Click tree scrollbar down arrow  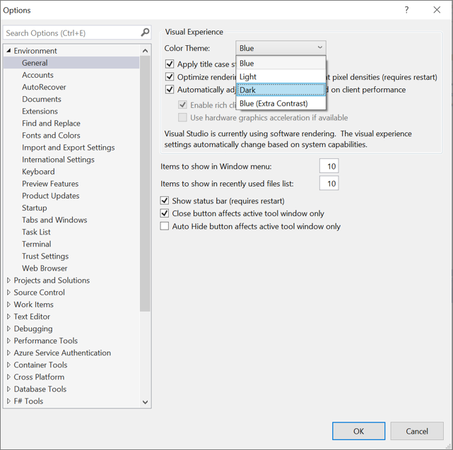(x=145, y=402)
